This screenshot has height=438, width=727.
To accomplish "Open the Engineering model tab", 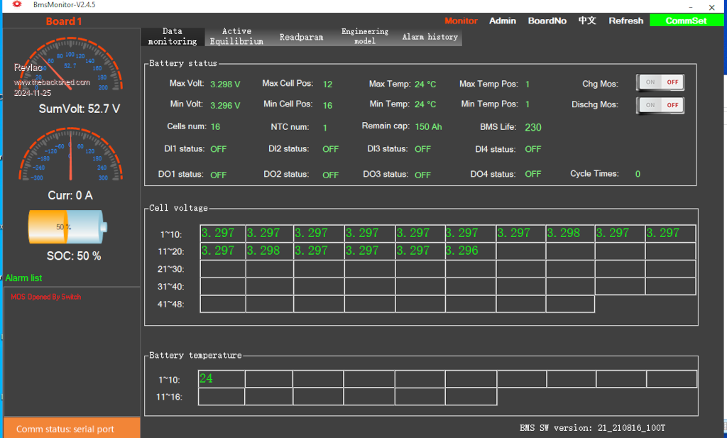I will click(364, 37).
